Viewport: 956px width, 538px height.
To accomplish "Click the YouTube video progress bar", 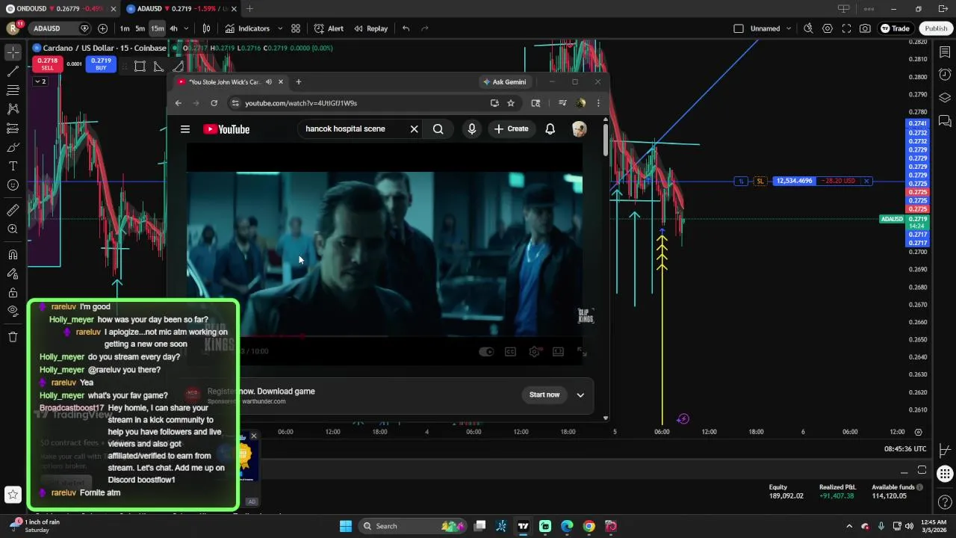I will [384, 337].
